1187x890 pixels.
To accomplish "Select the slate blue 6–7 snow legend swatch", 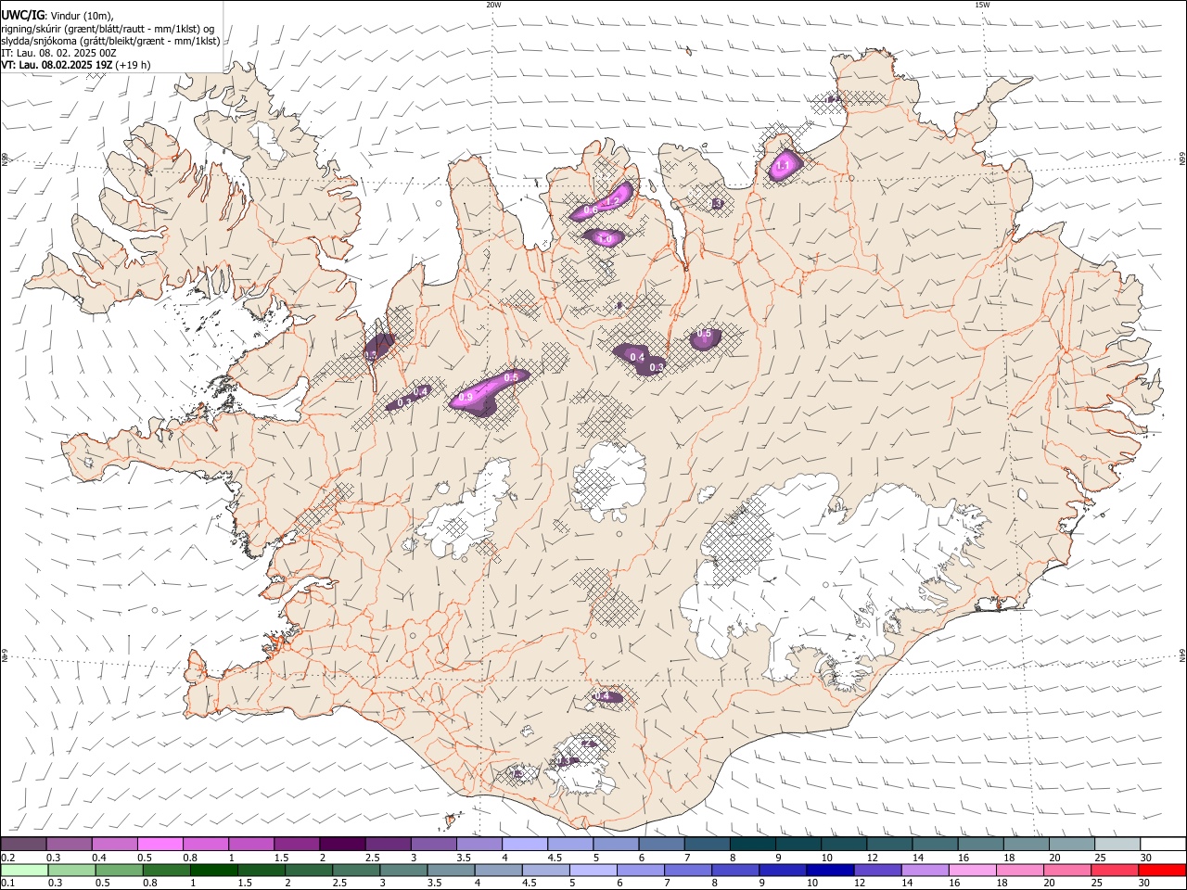I will click(x=662, y=845).
